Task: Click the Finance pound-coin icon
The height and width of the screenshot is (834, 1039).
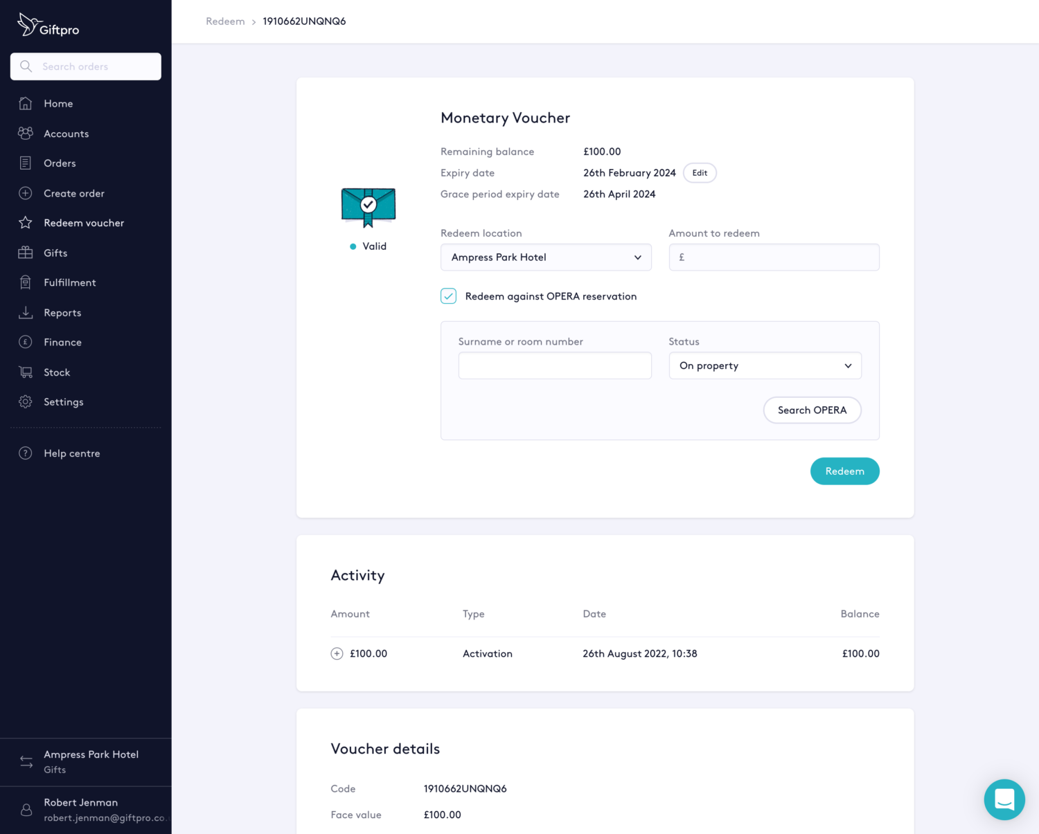Action: click(26, 342)
